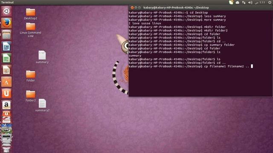Open Ubuntu One launcher icon

[6, 93]
